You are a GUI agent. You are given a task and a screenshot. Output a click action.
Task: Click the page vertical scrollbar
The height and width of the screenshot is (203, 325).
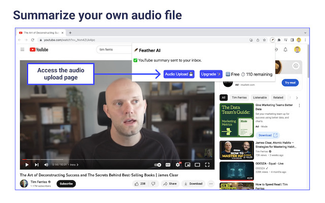(308, 61)
